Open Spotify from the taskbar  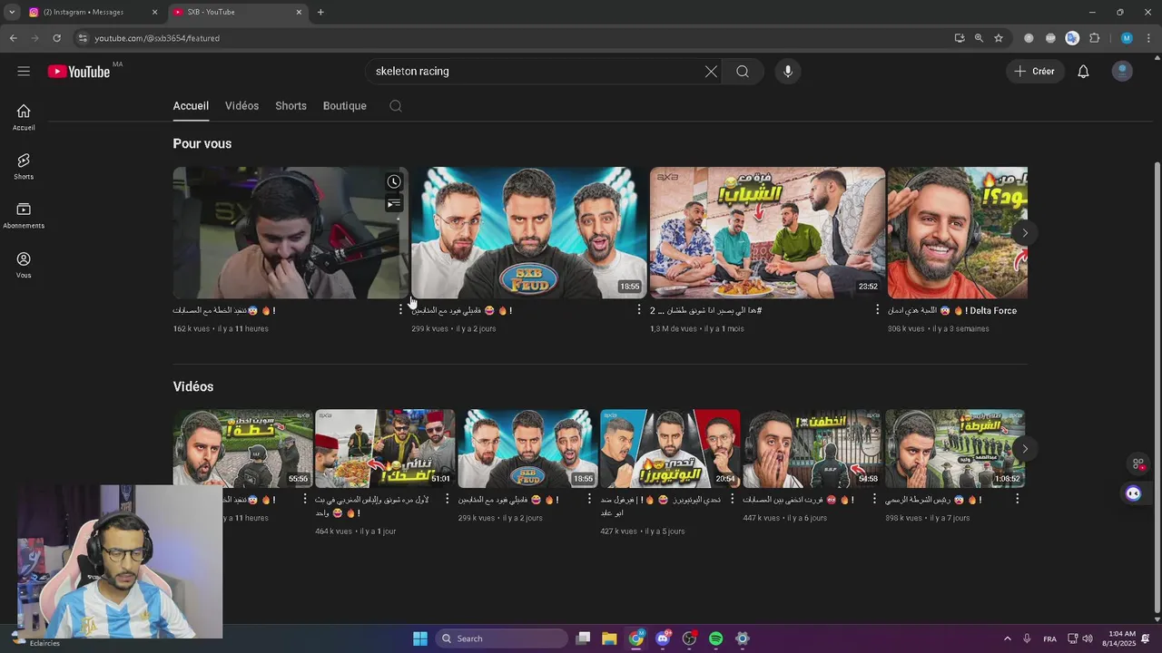[x=715, y=638]
